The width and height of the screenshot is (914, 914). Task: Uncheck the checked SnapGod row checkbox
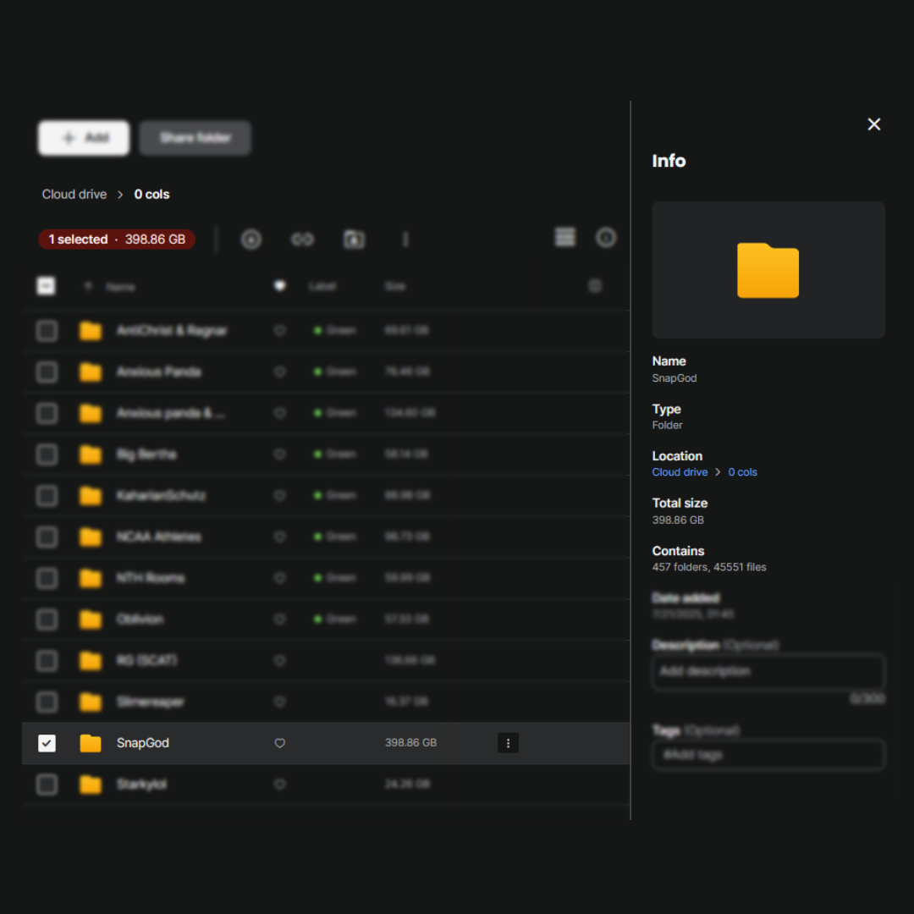point(47,743)
